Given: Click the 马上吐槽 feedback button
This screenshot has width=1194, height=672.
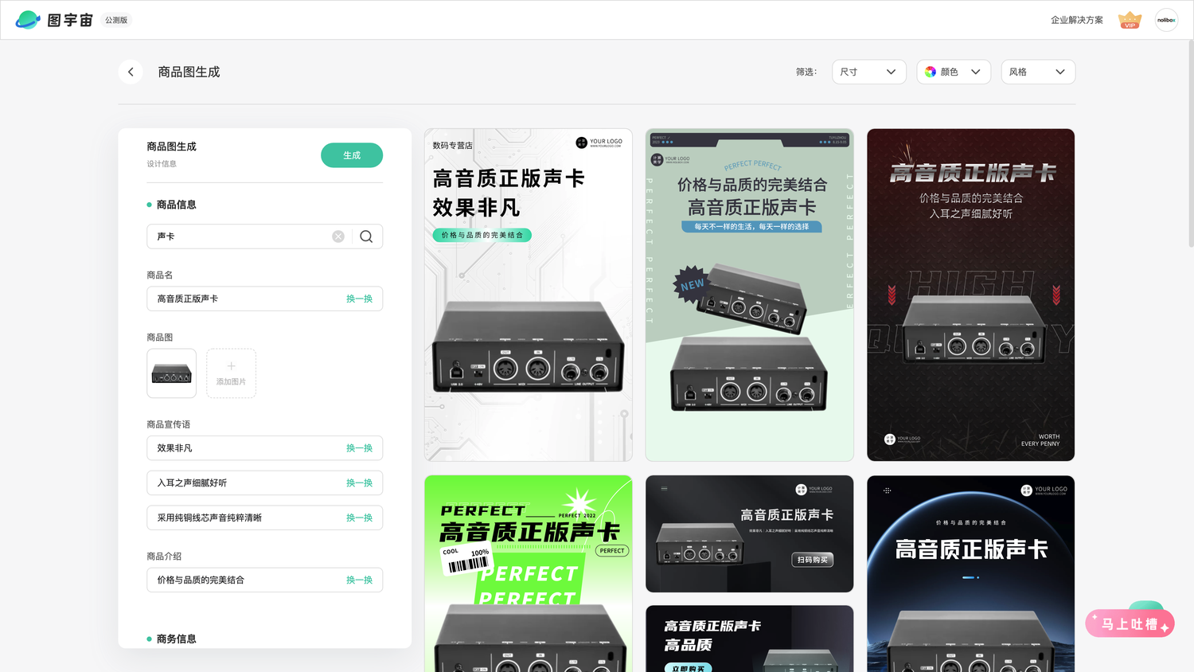Looking at the screenshot, I should click(x=1130, y=623).
